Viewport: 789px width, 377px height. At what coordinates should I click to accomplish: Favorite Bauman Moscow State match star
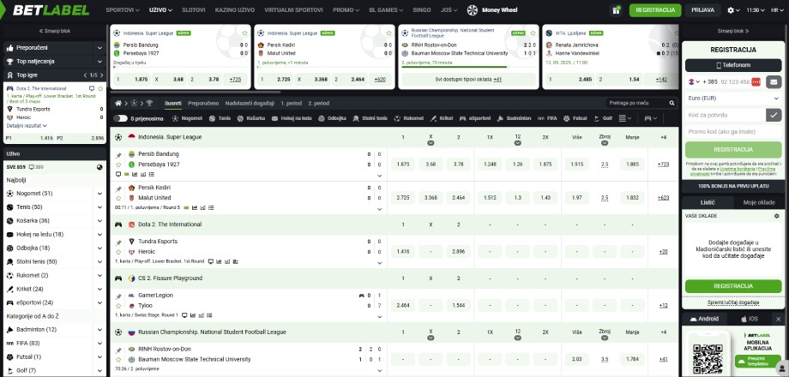(118, 359)
